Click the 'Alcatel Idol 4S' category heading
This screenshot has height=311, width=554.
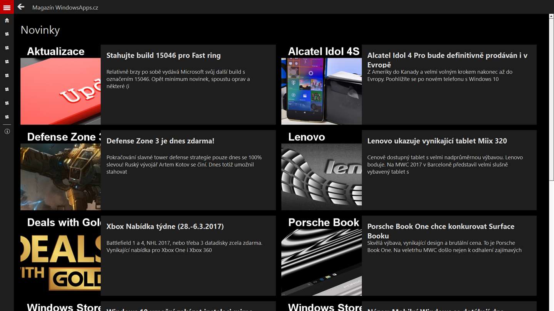(324, 51)
